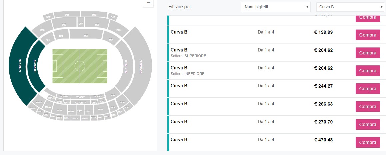Click the AUTORITA section below the pitch
The image size is (386, 155).
(x=80, y=103)
